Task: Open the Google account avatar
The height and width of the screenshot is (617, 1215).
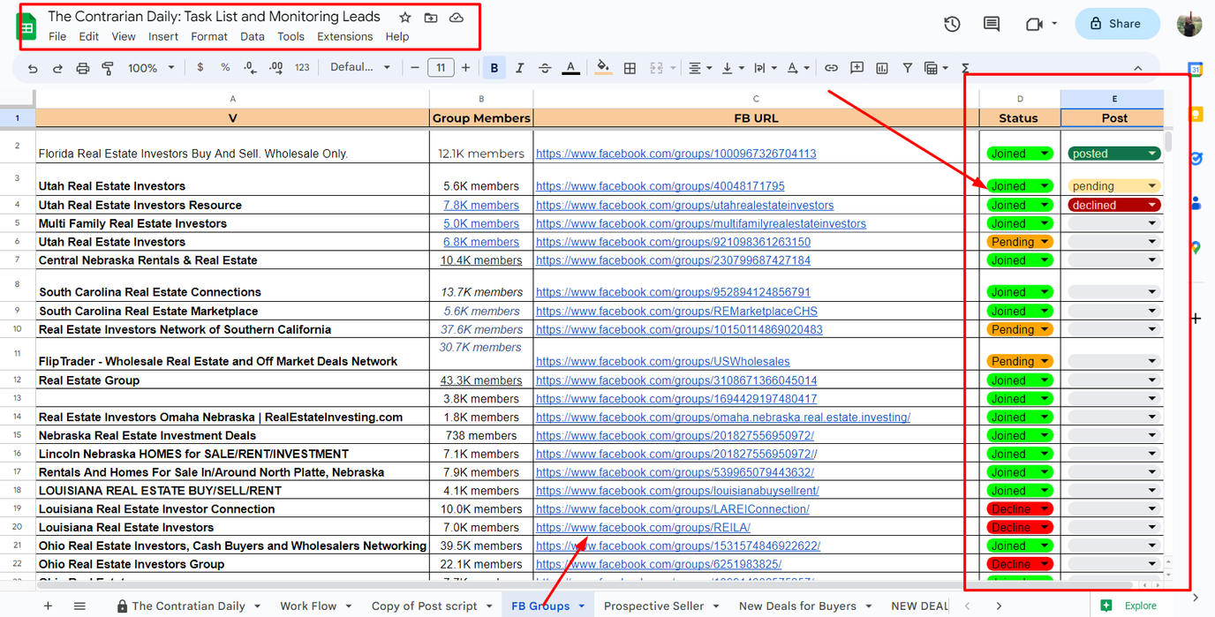Action: pyautogui.click(x=1189, y=24)
